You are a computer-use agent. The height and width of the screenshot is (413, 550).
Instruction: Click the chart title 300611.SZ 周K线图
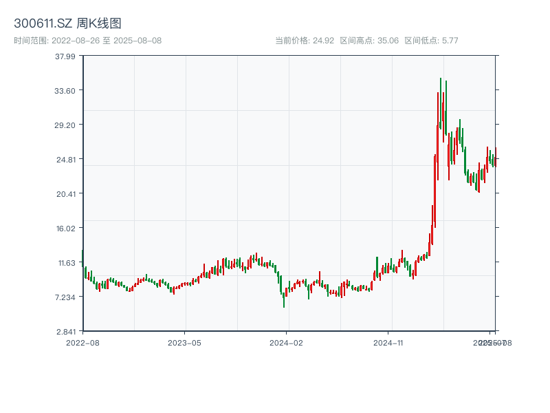pyautogui.click(x=67, y=23)
